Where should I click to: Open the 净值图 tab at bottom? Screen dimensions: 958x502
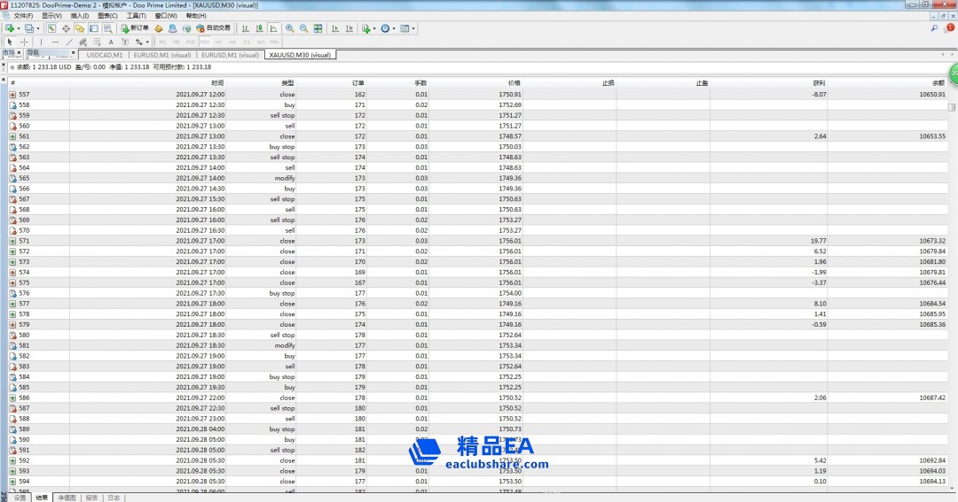(x=67, y=498)
